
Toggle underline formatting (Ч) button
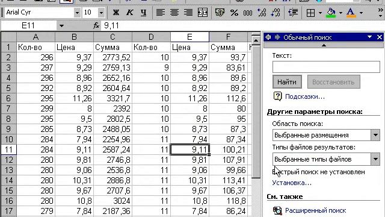point(143,12)
